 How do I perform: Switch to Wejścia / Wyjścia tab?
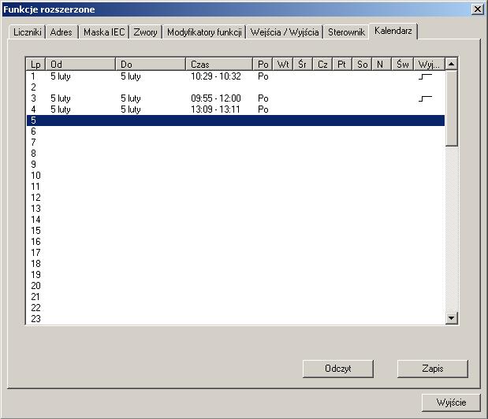point(285,32)
